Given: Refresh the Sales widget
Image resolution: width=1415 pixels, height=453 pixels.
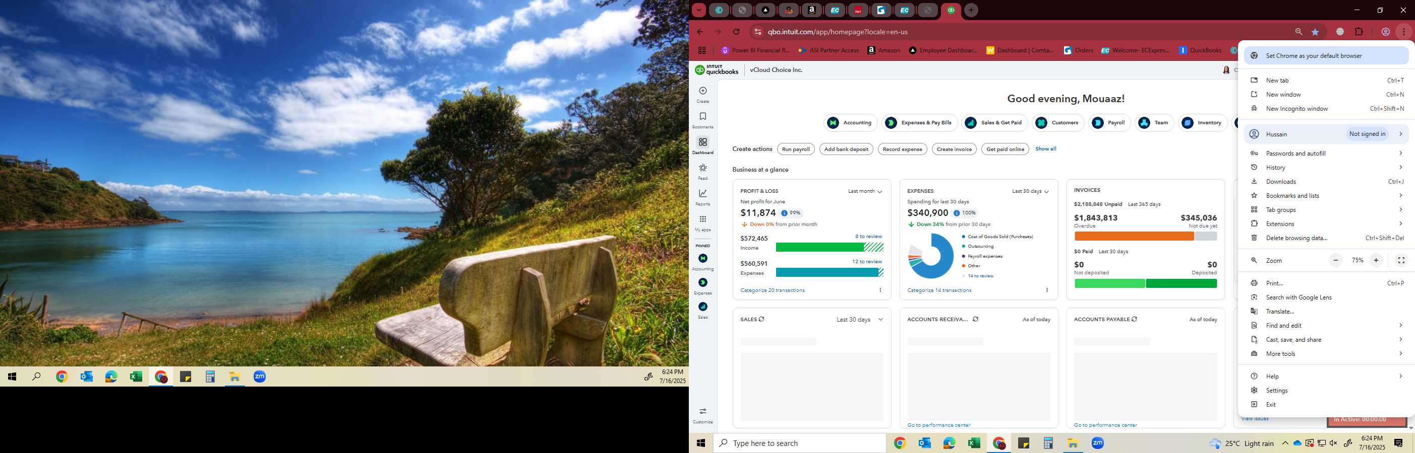Looking at the screenshot, I should click(x=761, y=319).
